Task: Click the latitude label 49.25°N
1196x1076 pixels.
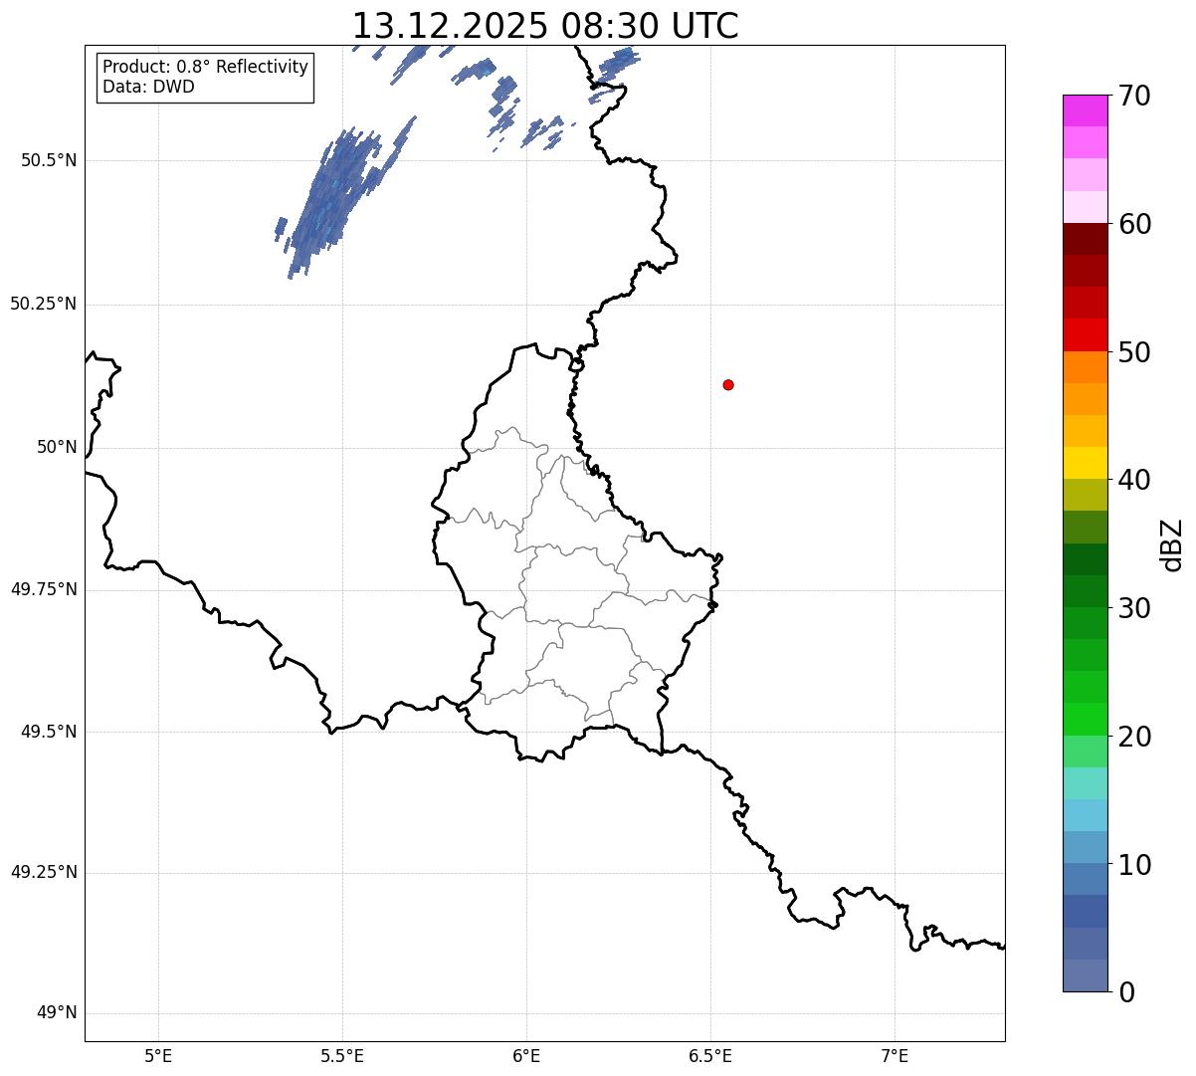Action: tap(44, 873)
